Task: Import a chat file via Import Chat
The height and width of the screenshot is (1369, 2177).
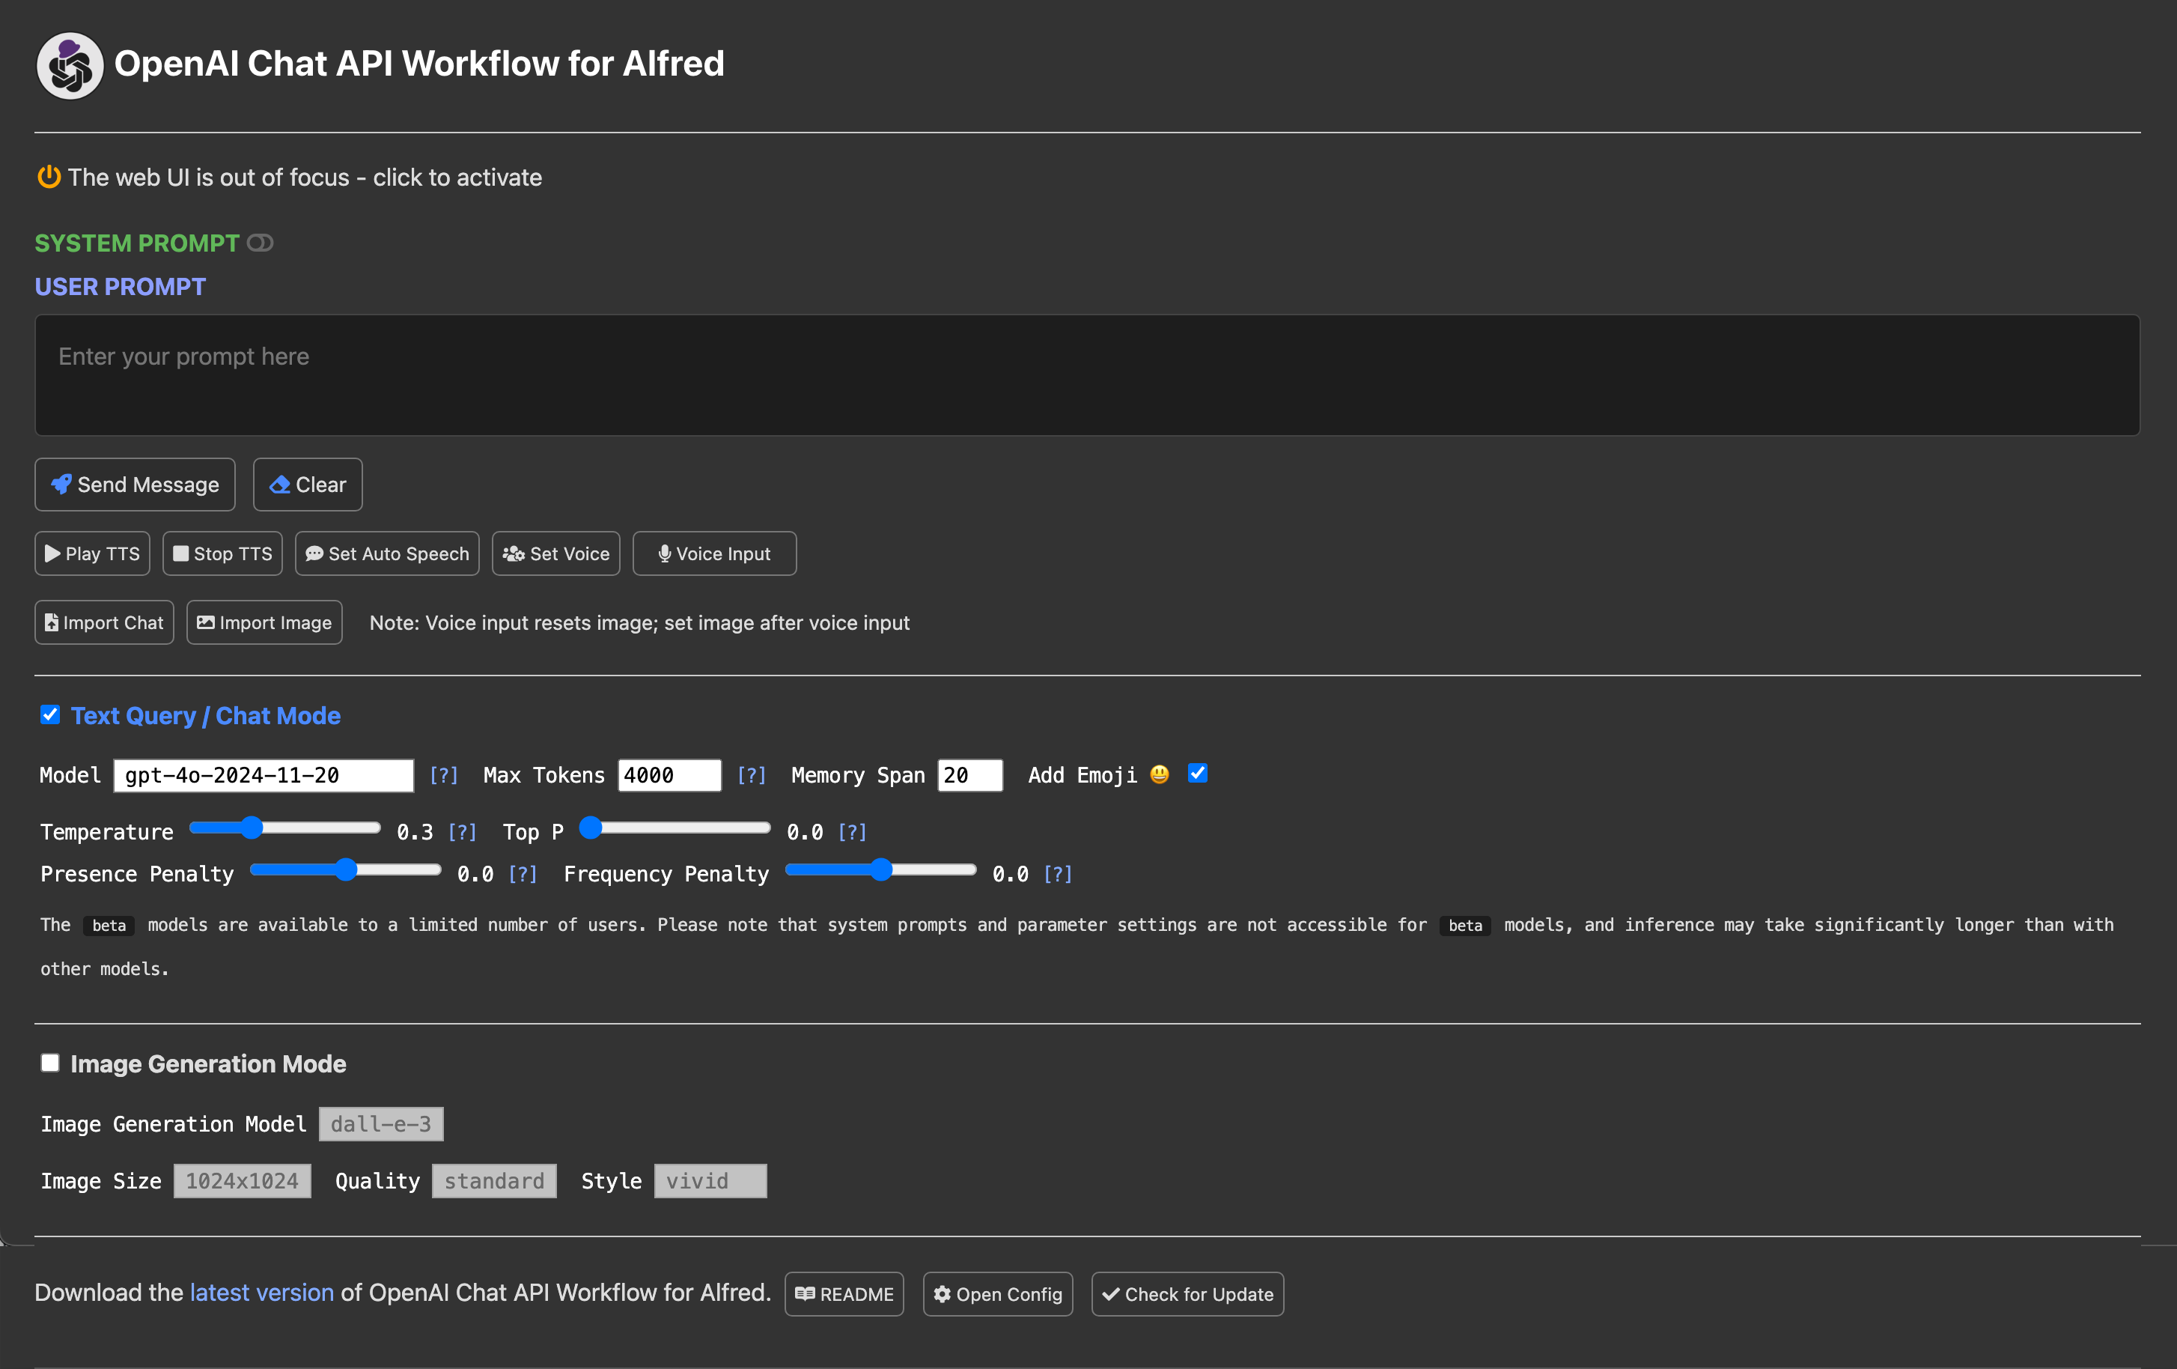Action: (104, 623)
